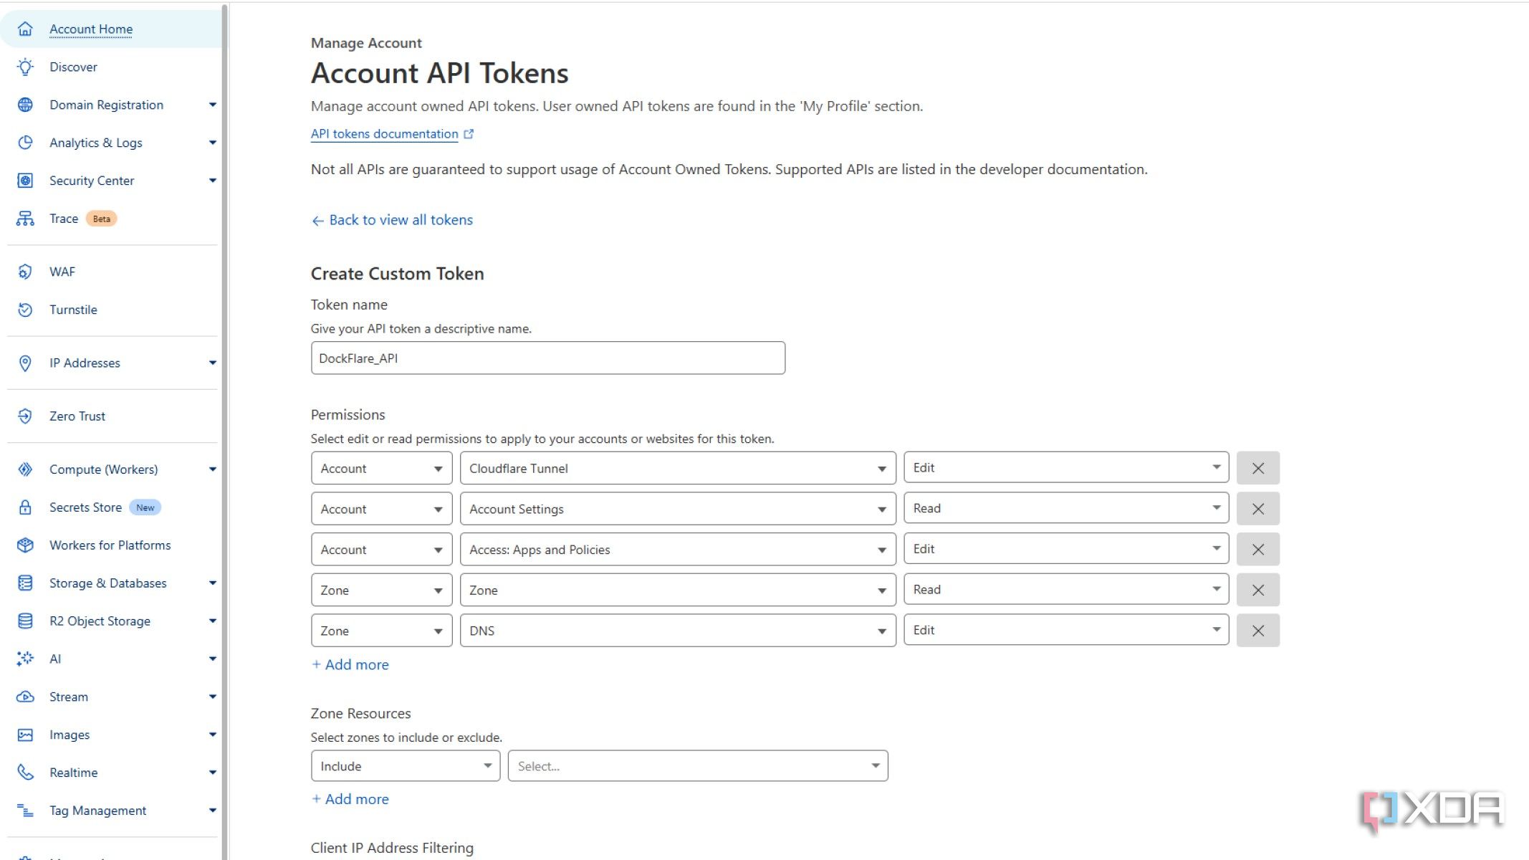The height and width of the screenshot is (860, 1529).
Task: Click the Analytics & Logs chart icon
Action: tap(25, 143)
